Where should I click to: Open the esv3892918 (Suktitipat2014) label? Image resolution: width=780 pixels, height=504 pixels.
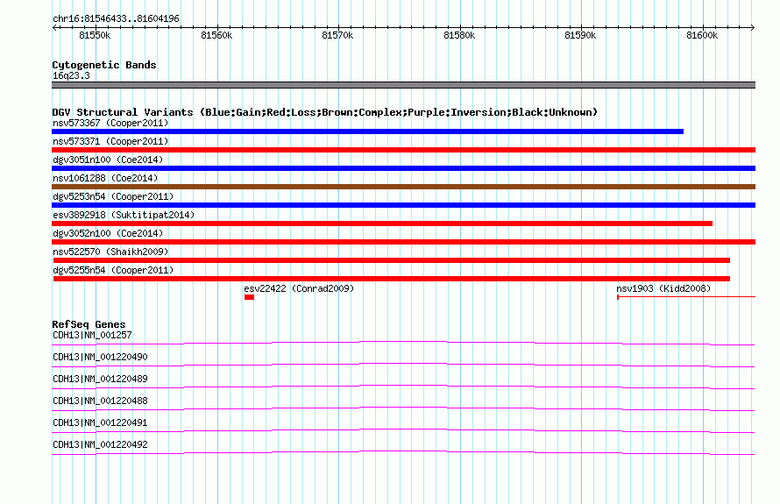(x=124, y=215)
